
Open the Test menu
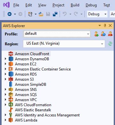[107, 5]
